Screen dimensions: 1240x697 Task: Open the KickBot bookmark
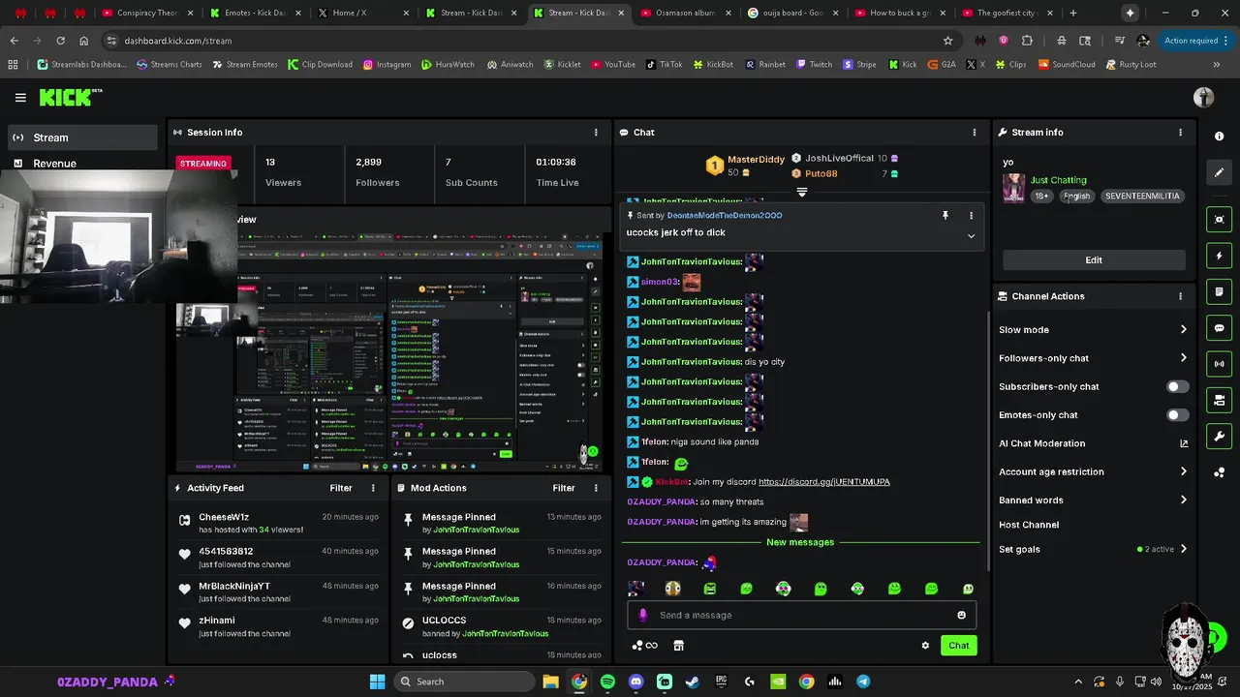click(713, 65)
